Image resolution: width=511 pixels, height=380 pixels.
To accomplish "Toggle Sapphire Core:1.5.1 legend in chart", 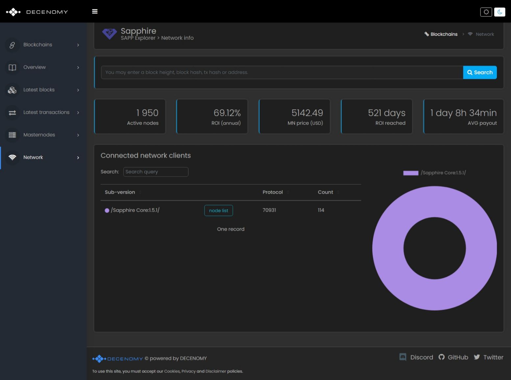I will tap(434, 173).
